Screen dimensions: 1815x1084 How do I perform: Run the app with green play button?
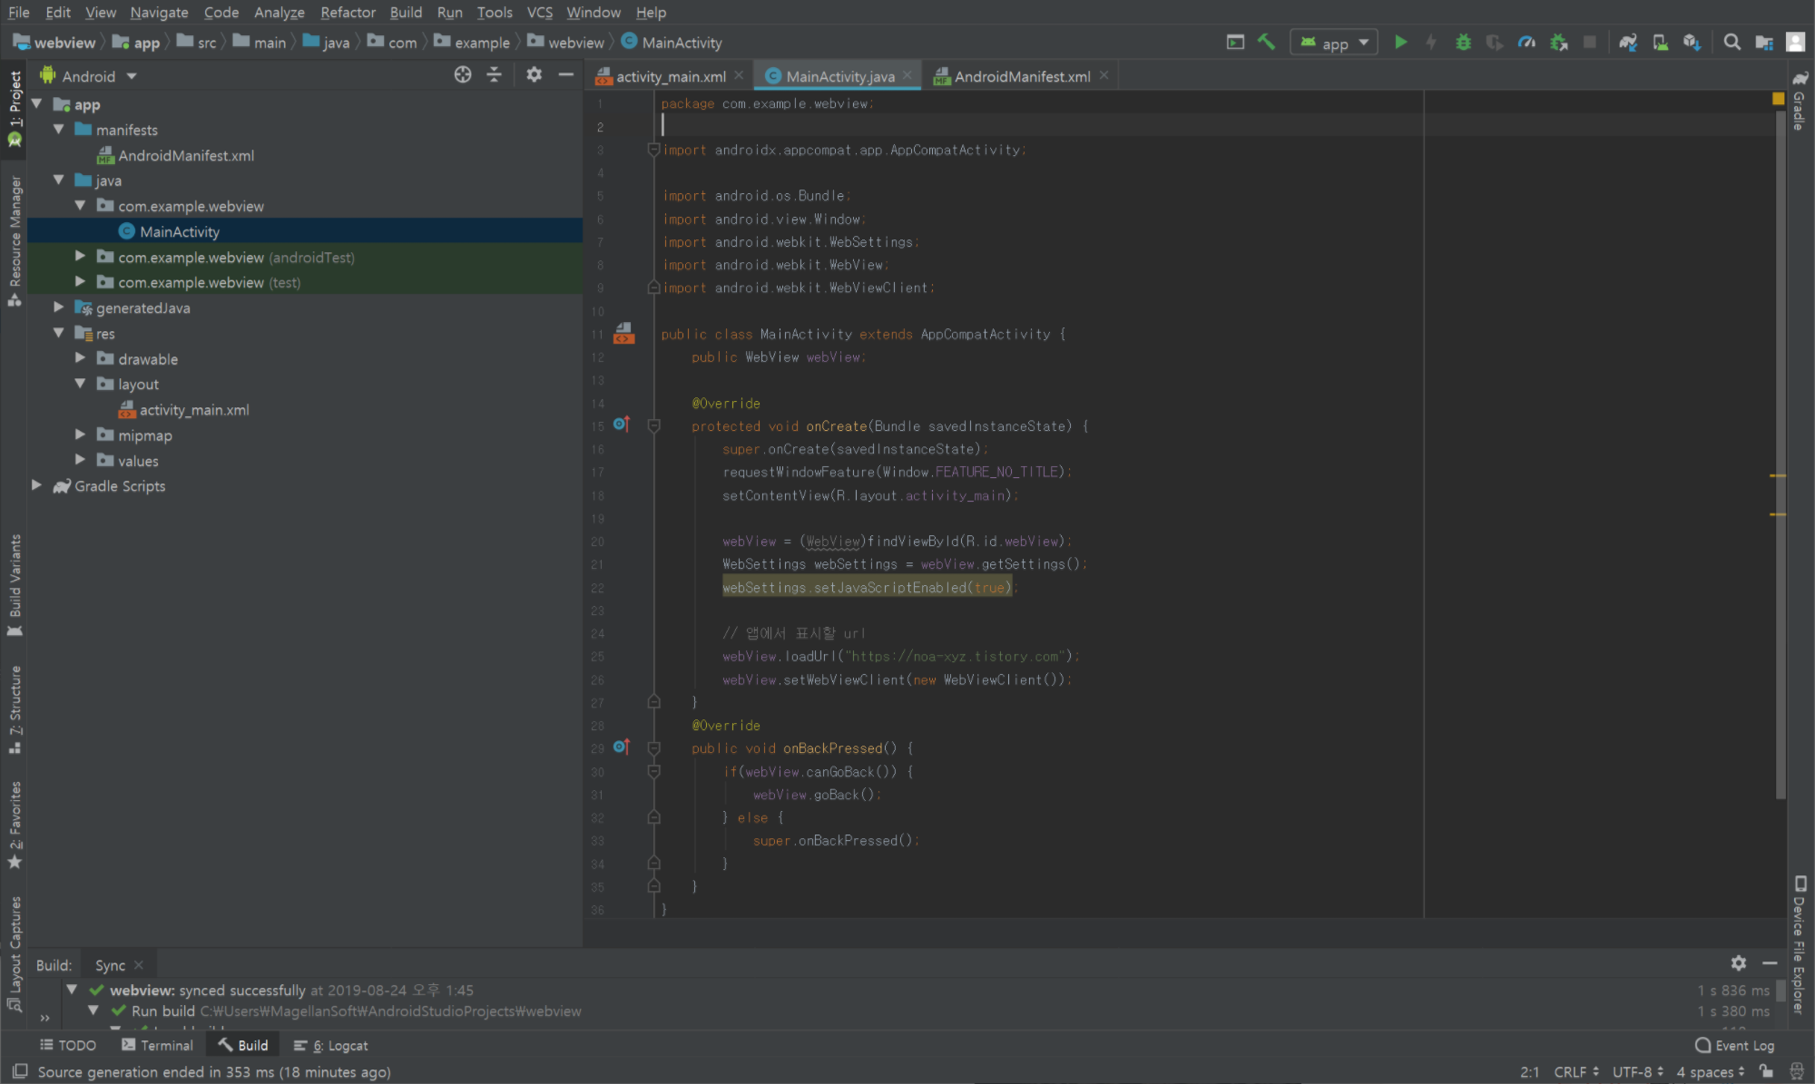pyautogui.click(x=1400, y=42)
